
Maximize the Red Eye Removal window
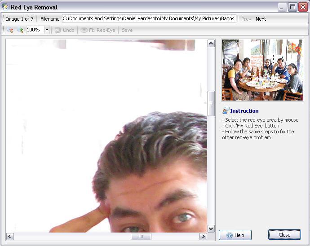(292, 7)
